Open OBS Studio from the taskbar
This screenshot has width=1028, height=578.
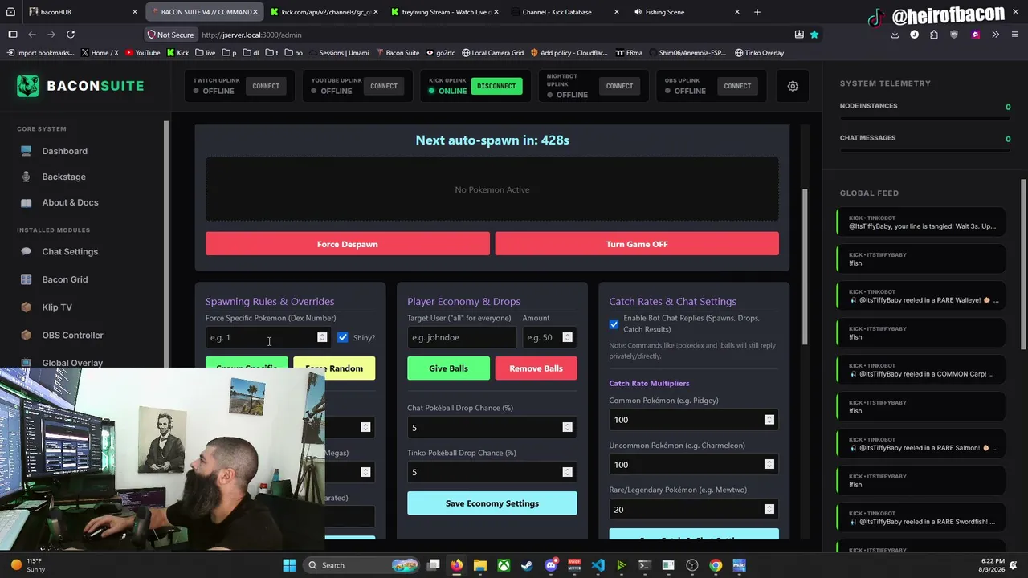(692, 565)
